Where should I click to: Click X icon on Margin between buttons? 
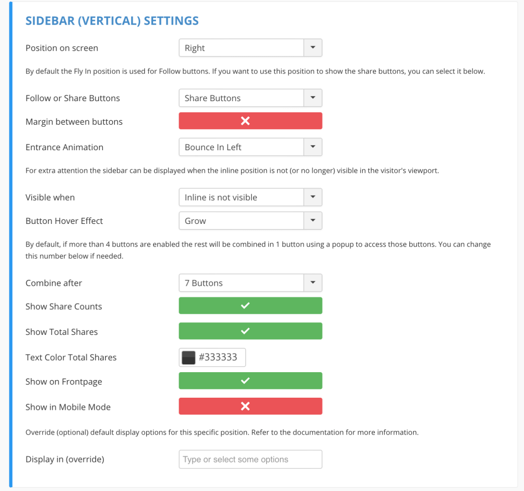tap(245, 121)
